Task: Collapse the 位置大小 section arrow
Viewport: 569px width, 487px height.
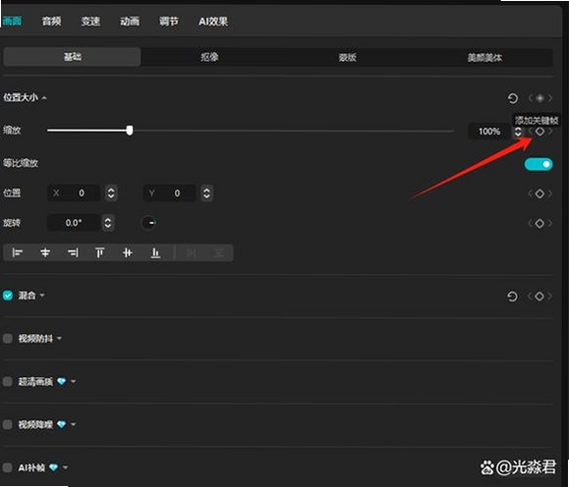Action: click(44, 98)
